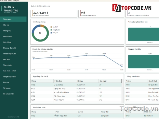The width and height of the screenshot is (159, 119).
Task: Sort by Phòng column in Công nợ cần thu
Action: point(136,81)
